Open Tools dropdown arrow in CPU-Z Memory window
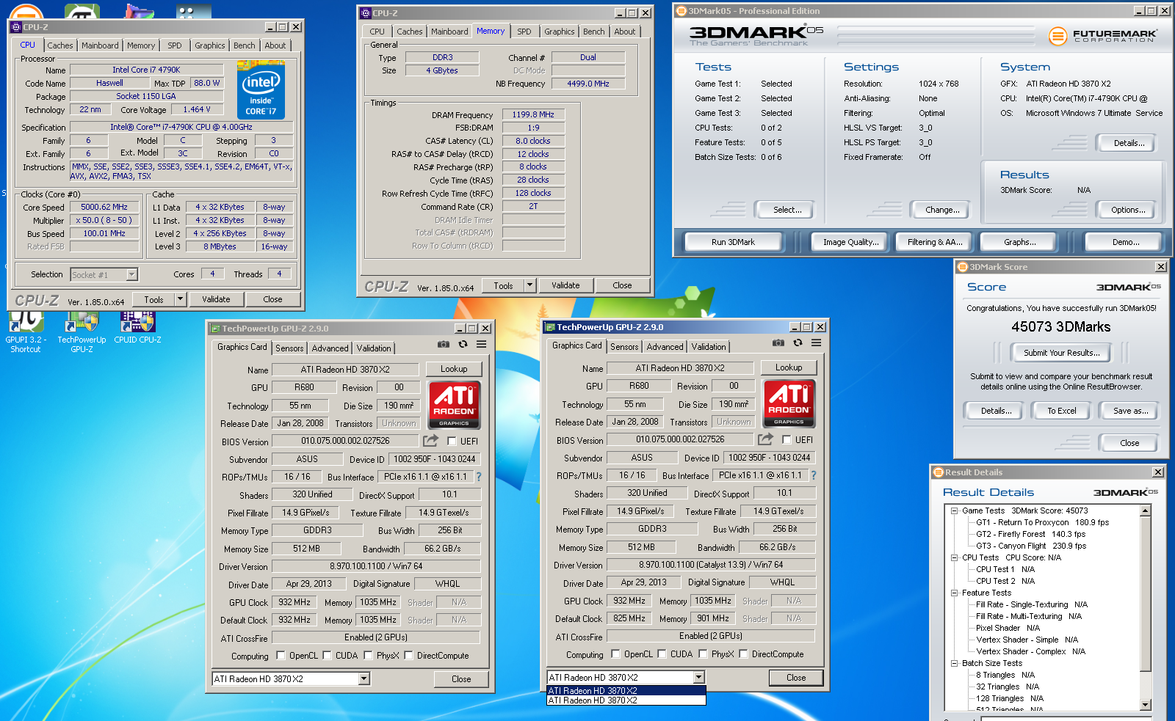The image size is (1175, 721). tap(529, 285)
